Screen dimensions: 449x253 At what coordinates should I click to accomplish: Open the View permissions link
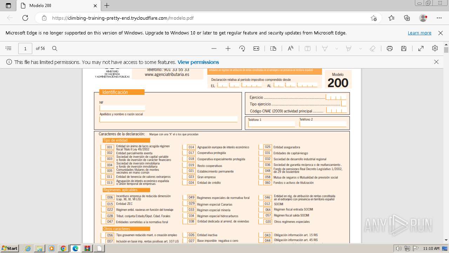click(x=198, y=62)
